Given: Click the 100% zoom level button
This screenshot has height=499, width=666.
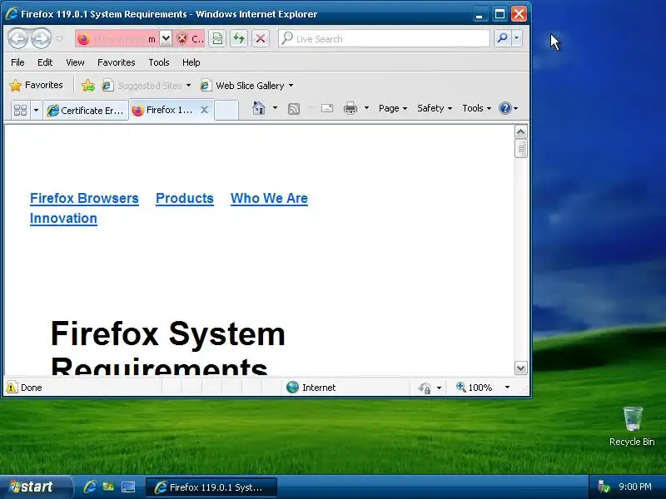Looking at the screenshot, I should [474, 387].
